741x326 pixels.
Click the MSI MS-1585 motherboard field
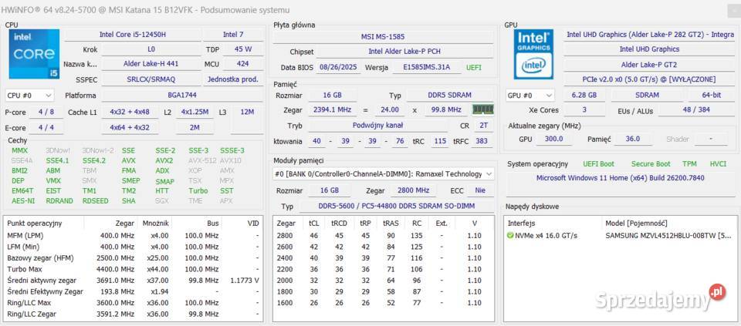pos(383,36)
